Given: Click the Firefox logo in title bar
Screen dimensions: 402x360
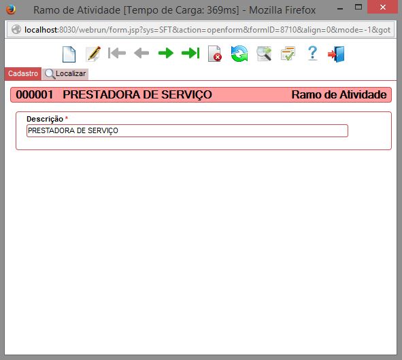Looking at the screenshot, I should 11,10.
